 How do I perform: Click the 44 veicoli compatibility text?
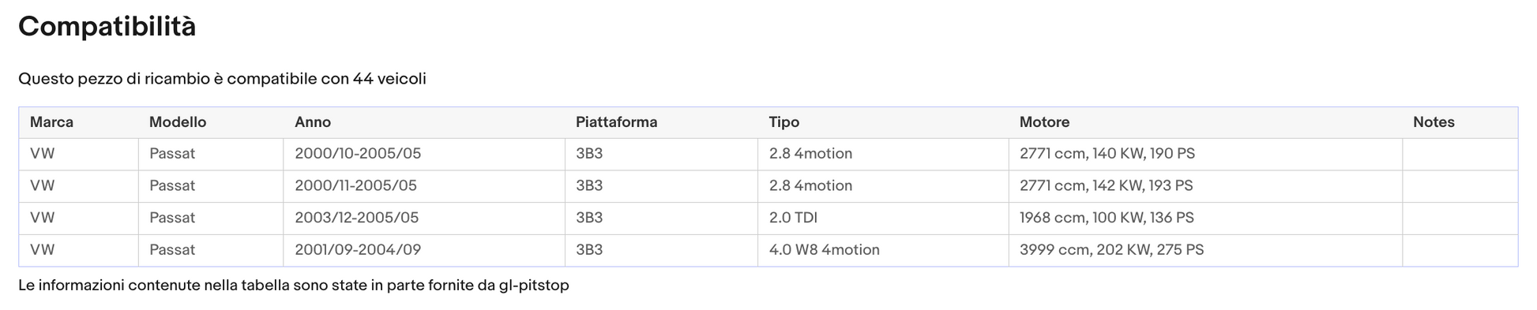389,79
